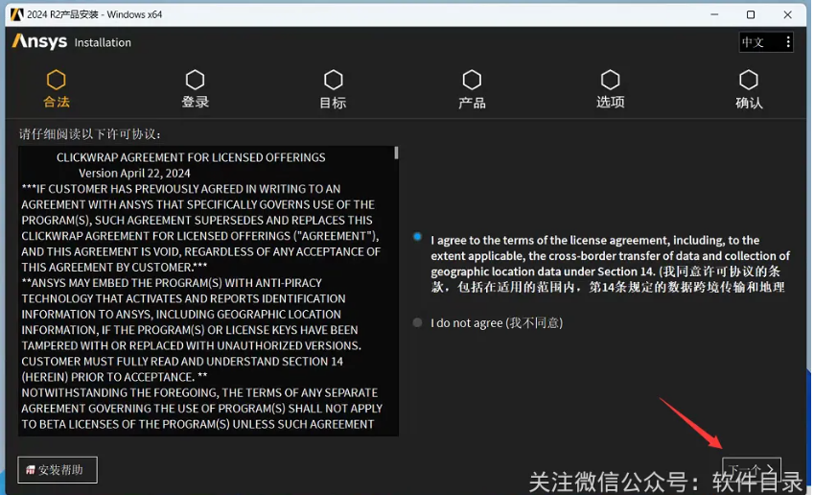Open the 中文 language dropdown
Viewport: 814px width, 495px height.
click(755, 42)
